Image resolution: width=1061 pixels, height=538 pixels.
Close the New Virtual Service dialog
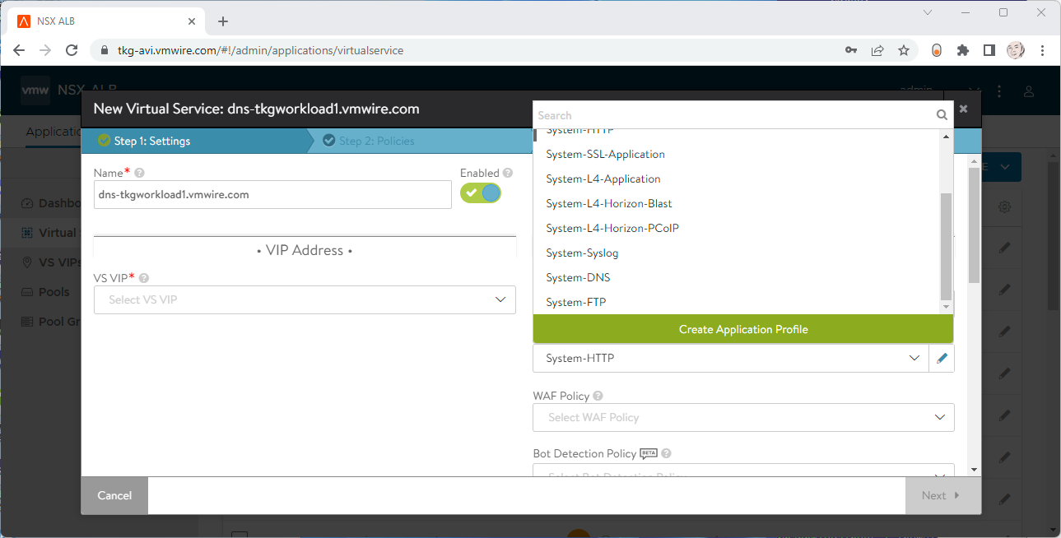tap(963, 109)
